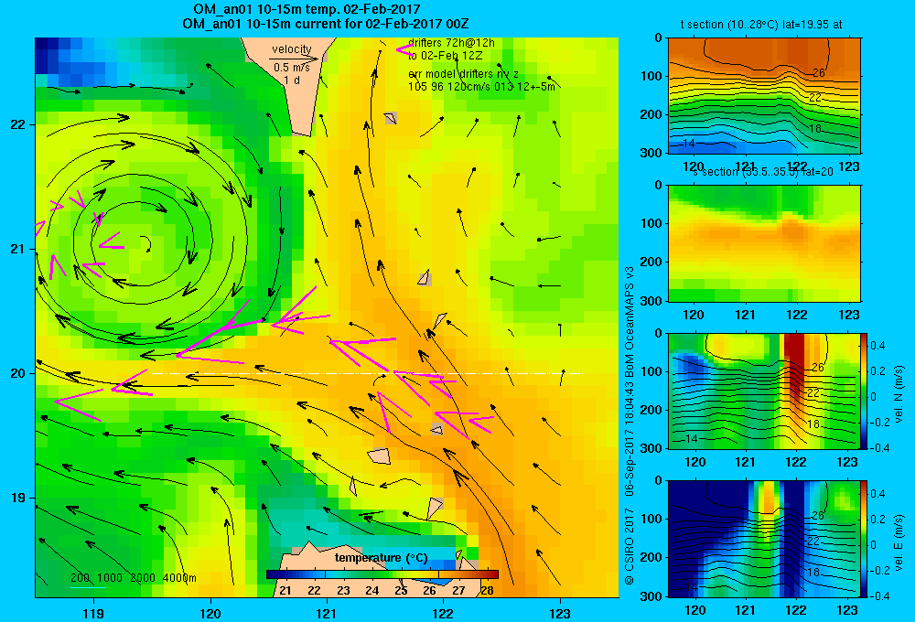The width and height of the screenshot is (915, 622).
Task: Click the "28" tick on the temperature color bar
Action: (488, 591)
